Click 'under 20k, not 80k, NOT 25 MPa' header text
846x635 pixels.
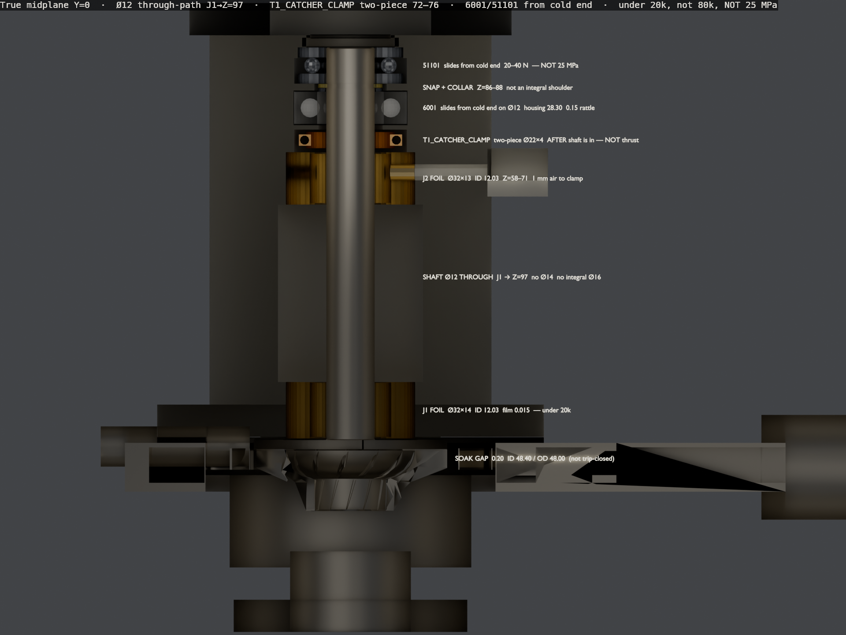click(698, 5)
